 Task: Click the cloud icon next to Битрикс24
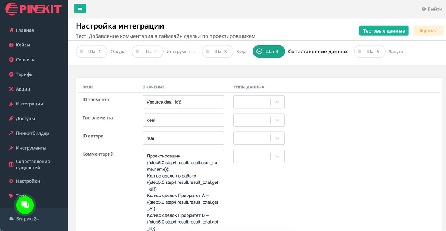pyautogui.click(x=11, y=219)
